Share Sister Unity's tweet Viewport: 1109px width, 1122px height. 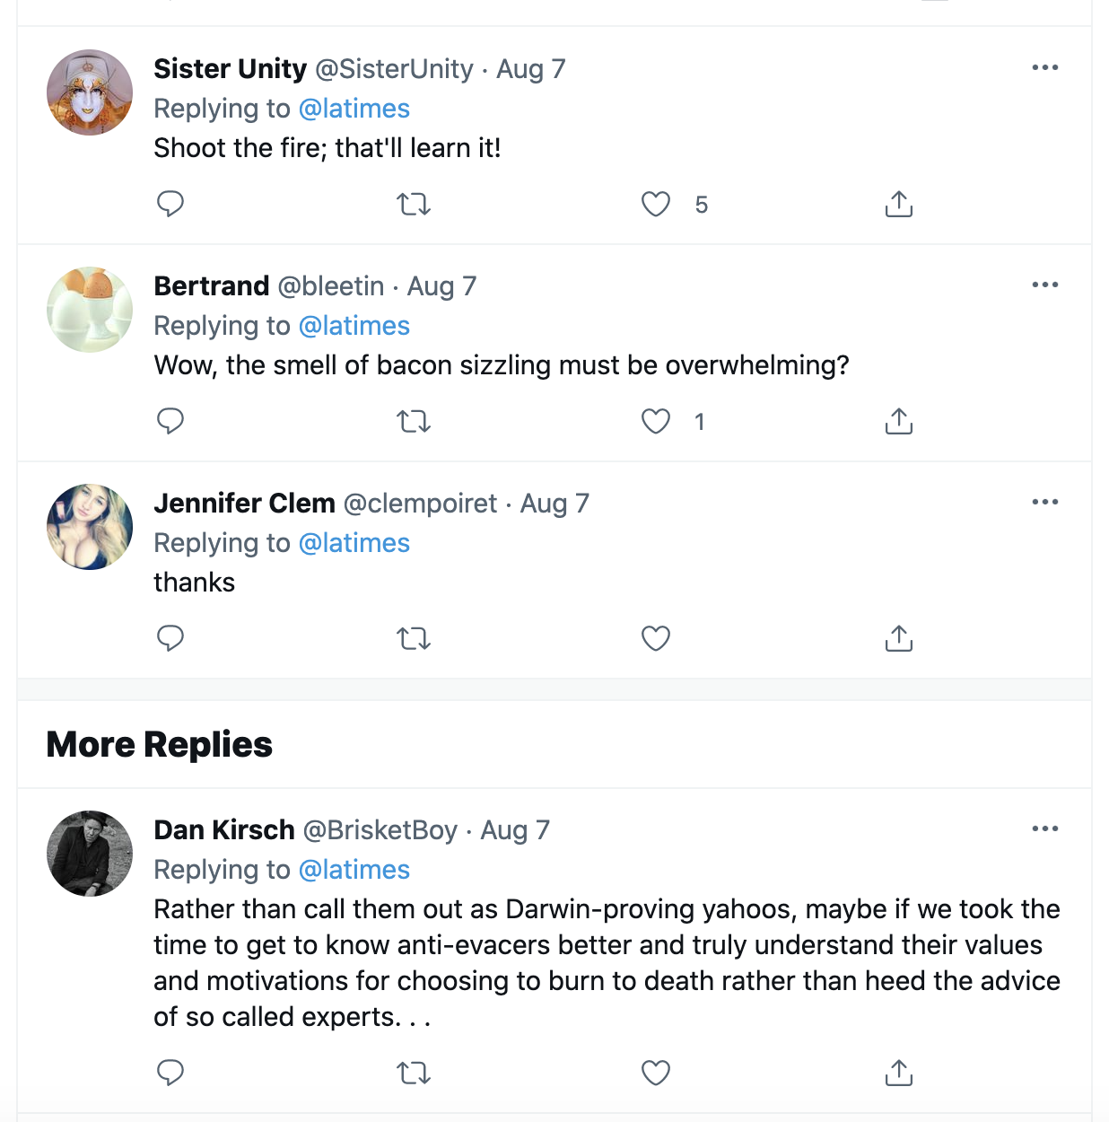tap(898, 205)
